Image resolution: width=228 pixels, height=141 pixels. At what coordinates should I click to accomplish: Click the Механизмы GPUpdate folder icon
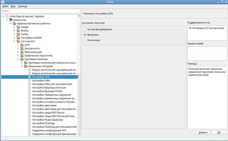point(26,66)
